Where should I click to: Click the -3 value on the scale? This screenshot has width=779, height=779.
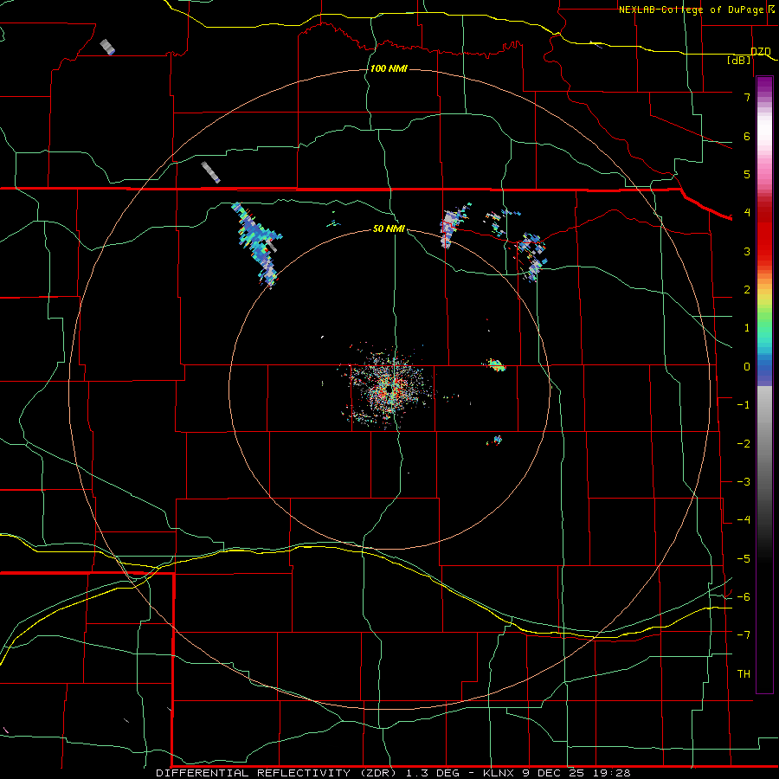coord(744,482)
